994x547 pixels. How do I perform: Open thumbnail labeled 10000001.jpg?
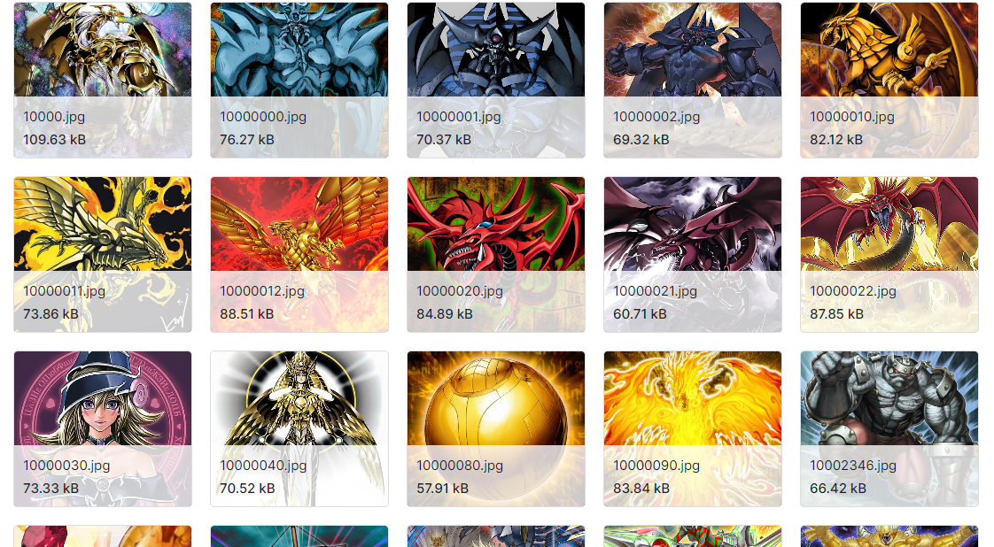[496, 80]
